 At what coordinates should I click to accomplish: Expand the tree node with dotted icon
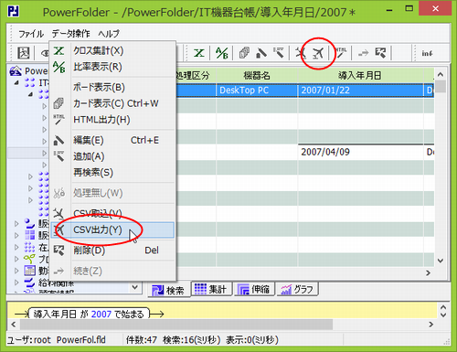point(16,247)
